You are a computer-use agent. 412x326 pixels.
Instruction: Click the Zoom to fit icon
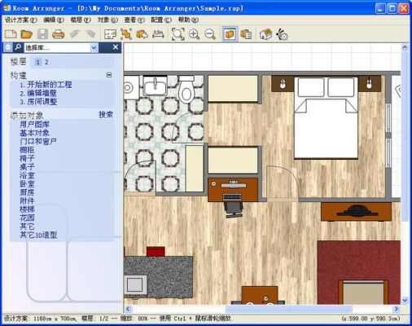click(178, 34)
